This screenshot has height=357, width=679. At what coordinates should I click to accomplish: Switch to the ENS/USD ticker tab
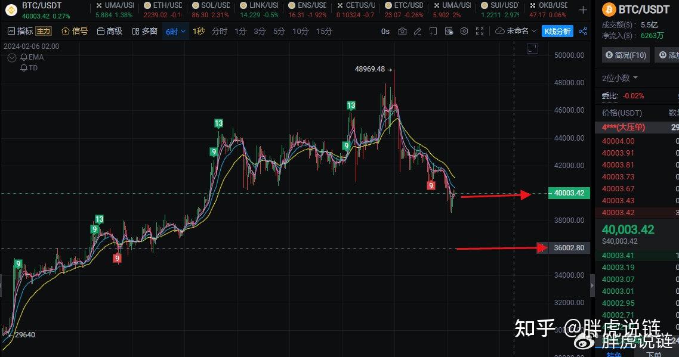point(307,10)
